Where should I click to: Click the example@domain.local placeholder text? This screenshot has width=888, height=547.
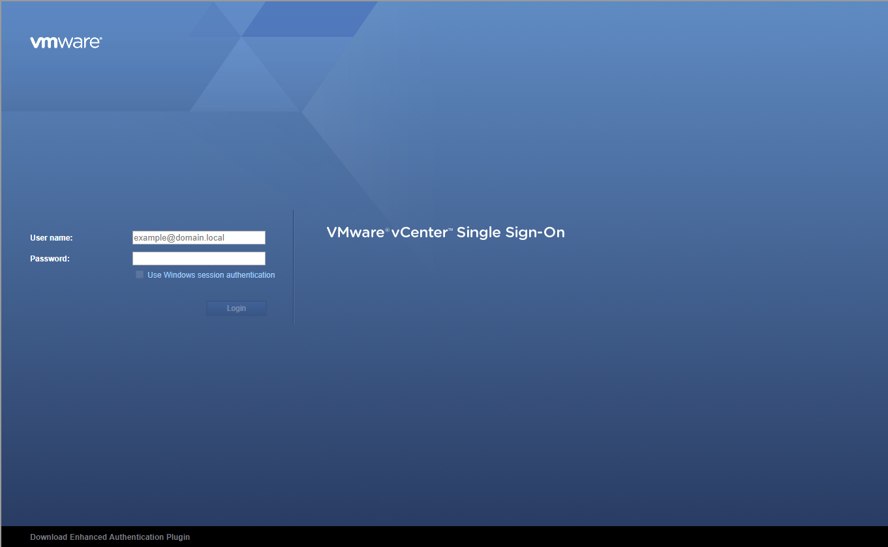pyautogui.click(x=179, y=238)
